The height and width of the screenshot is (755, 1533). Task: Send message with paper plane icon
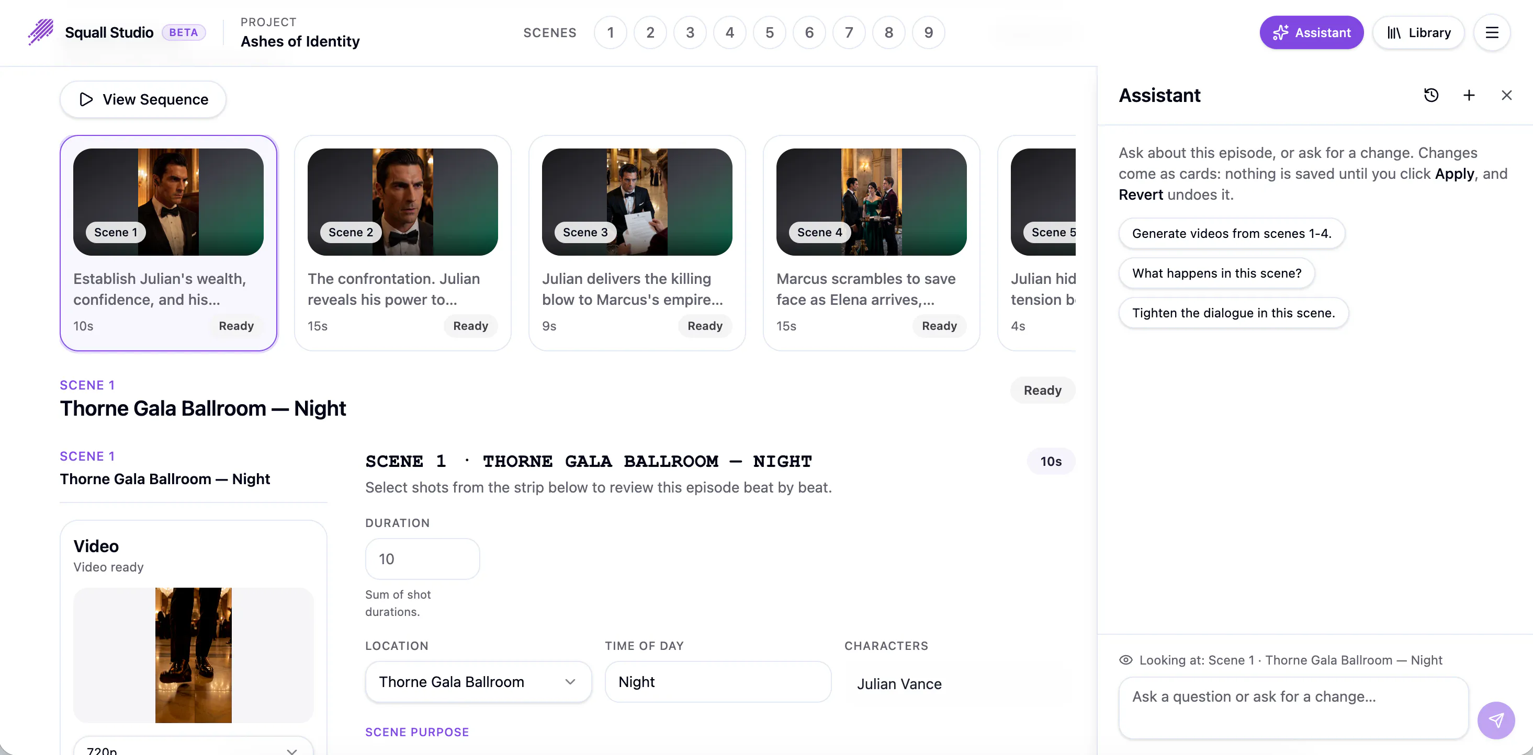click(x=1495, y=720)
